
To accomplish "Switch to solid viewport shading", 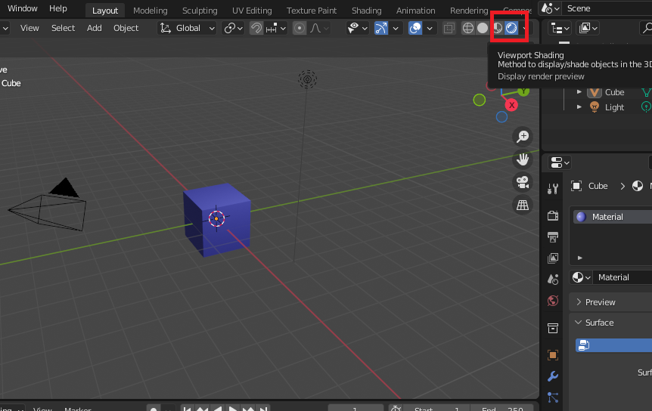I will tap(483, 28).
